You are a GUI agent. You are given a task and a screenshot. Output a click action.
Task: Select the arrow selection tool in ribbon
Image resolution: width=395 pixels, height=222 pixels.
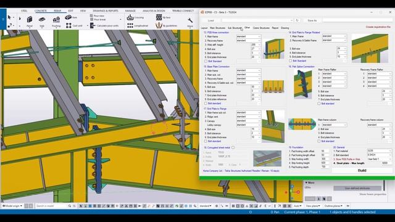(9, 17)
